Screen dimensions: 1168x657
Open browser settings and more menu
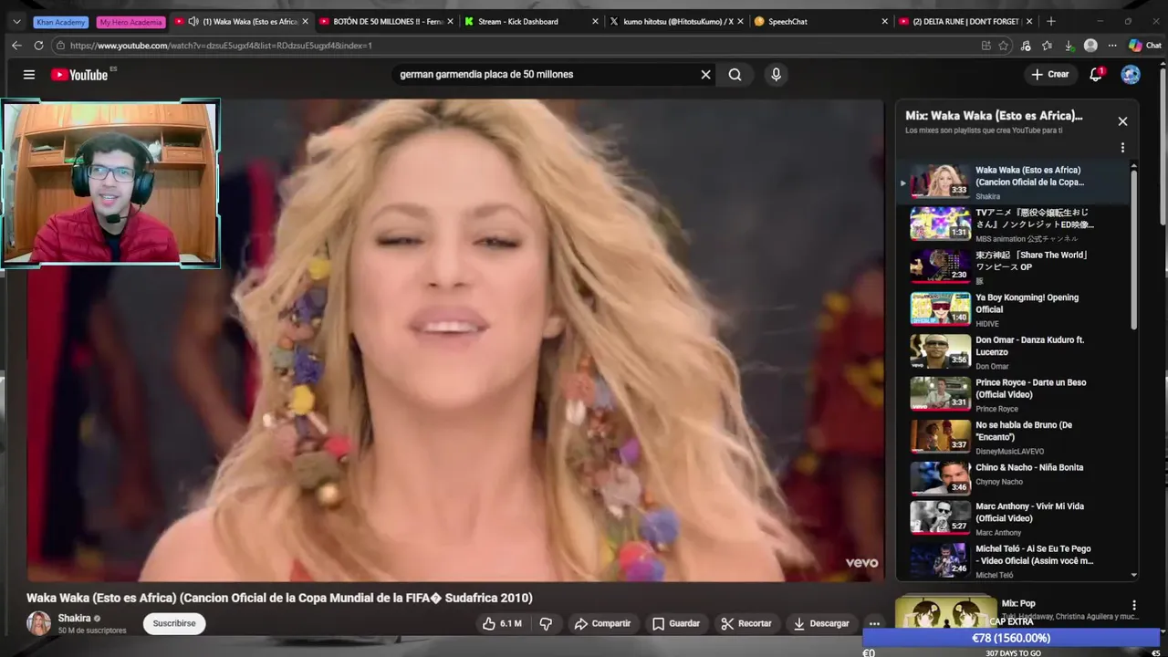tap(1111, 45)
